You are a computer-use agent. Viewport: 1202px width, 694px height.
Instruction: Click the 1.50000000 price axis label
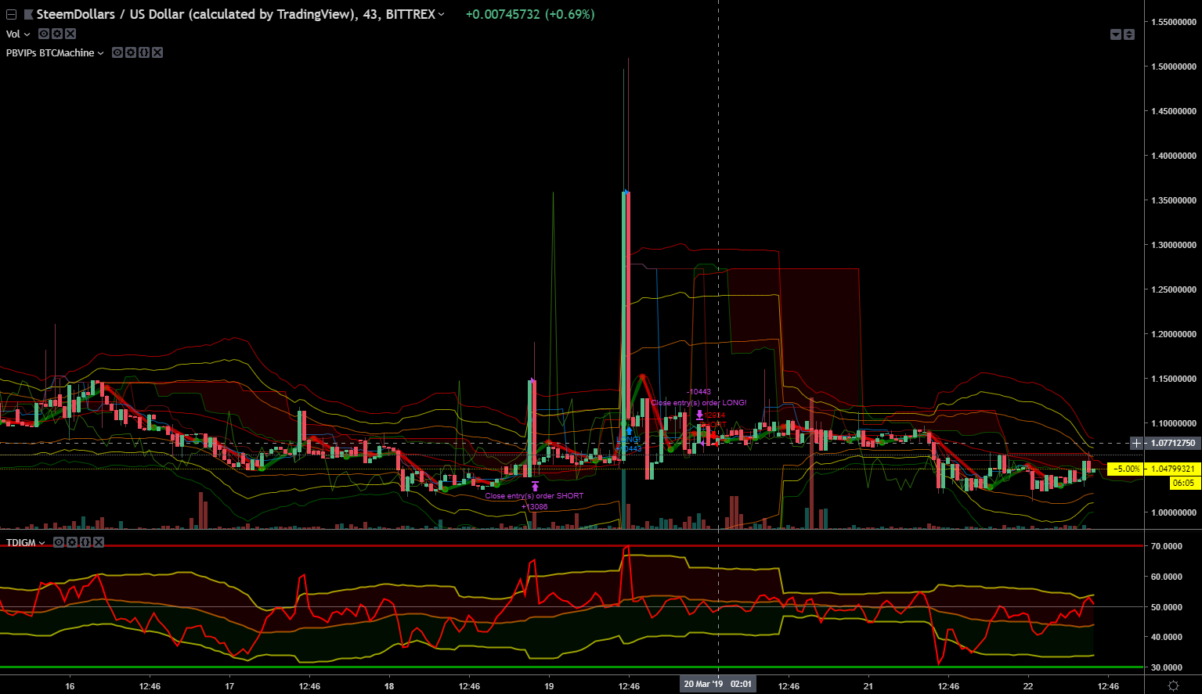1173,67
